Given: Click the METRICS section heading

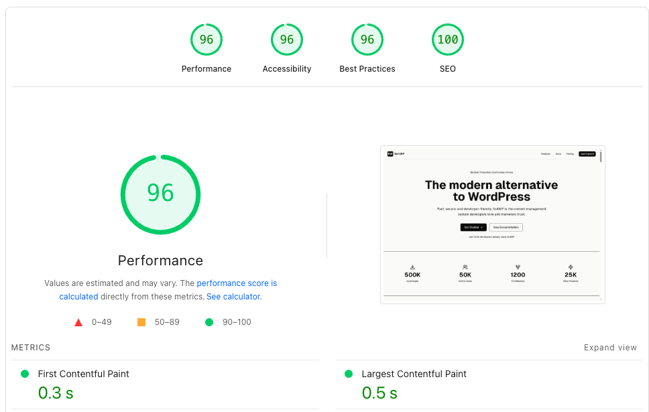Looking at the screenshot, I should [31, 347].
